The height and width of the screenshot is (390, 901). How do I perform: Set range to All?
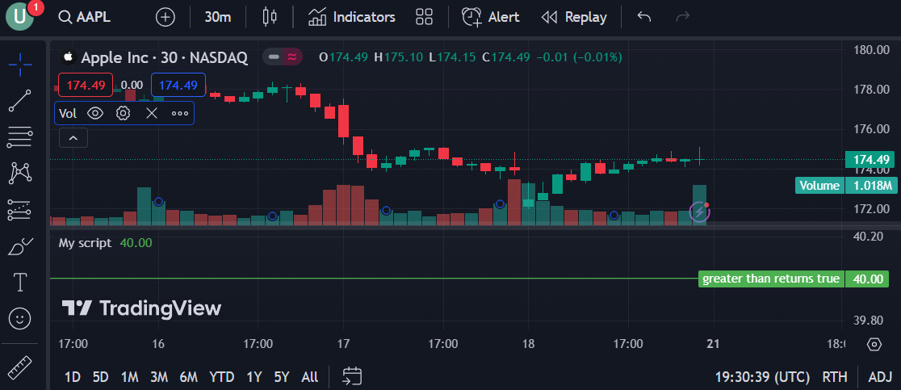310,377
